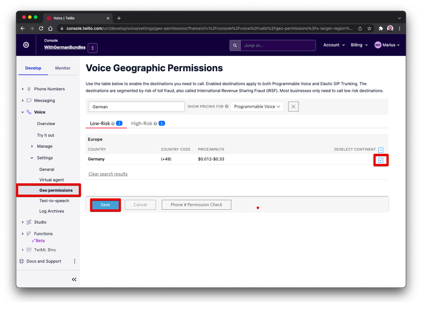Go back in browser history
Image resolution: width=422 pixels, height=309 pixels.
click(23, 29)
